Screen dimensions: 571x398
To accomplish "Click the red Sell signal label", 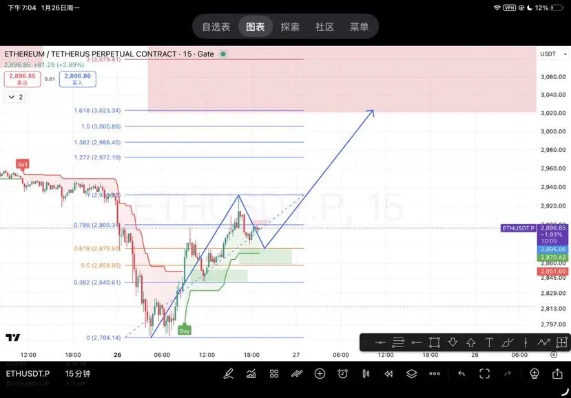I will [22, 164].
